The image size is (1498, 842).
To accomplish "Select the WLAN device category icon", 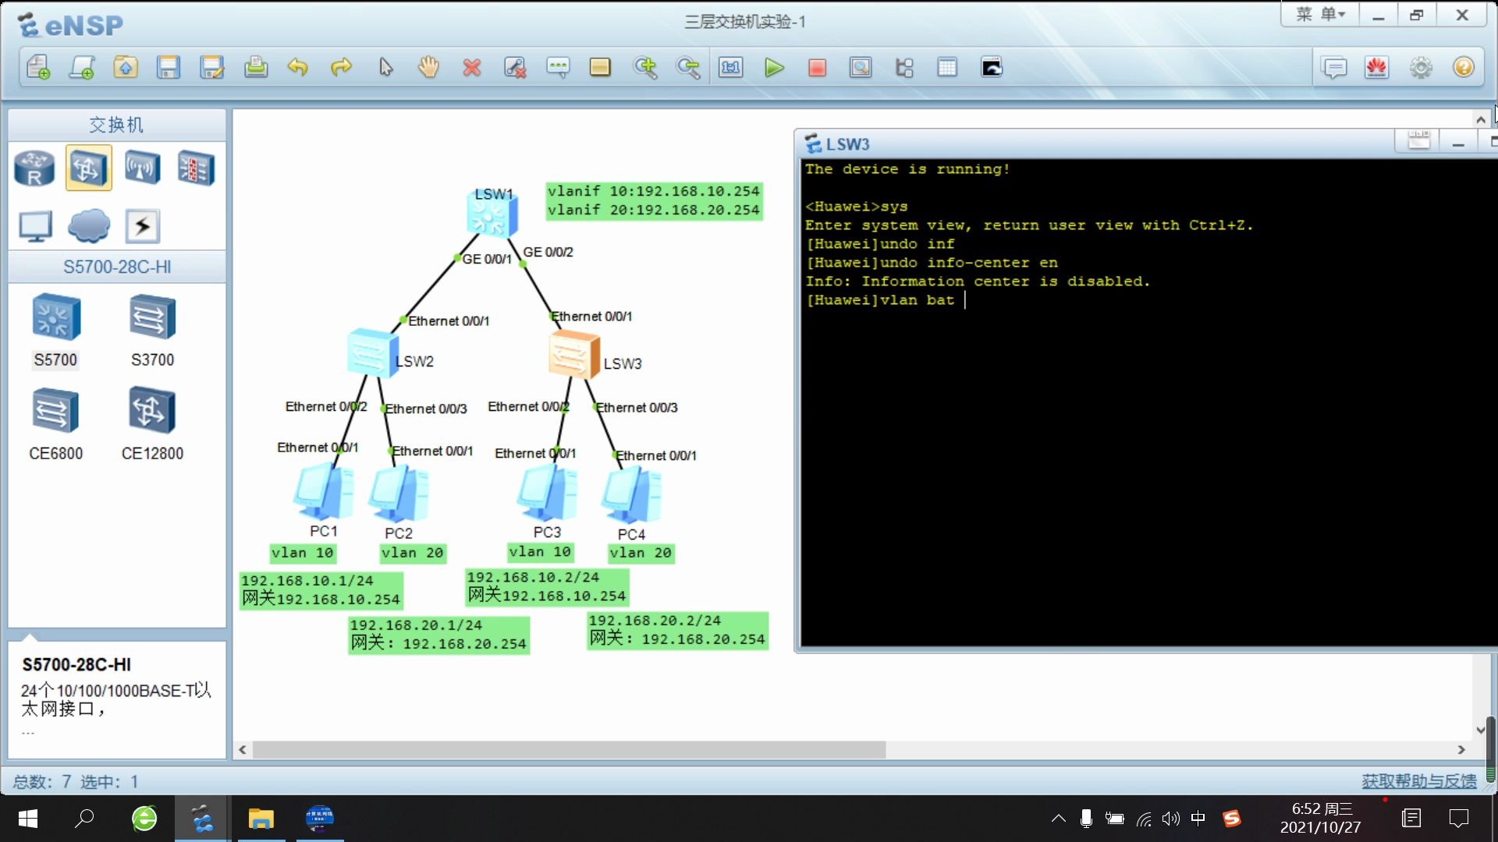I will point(142,168).
